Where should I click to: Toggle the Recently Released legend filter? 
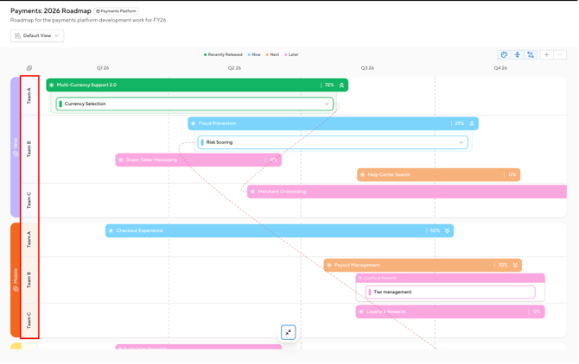(223, 55)
